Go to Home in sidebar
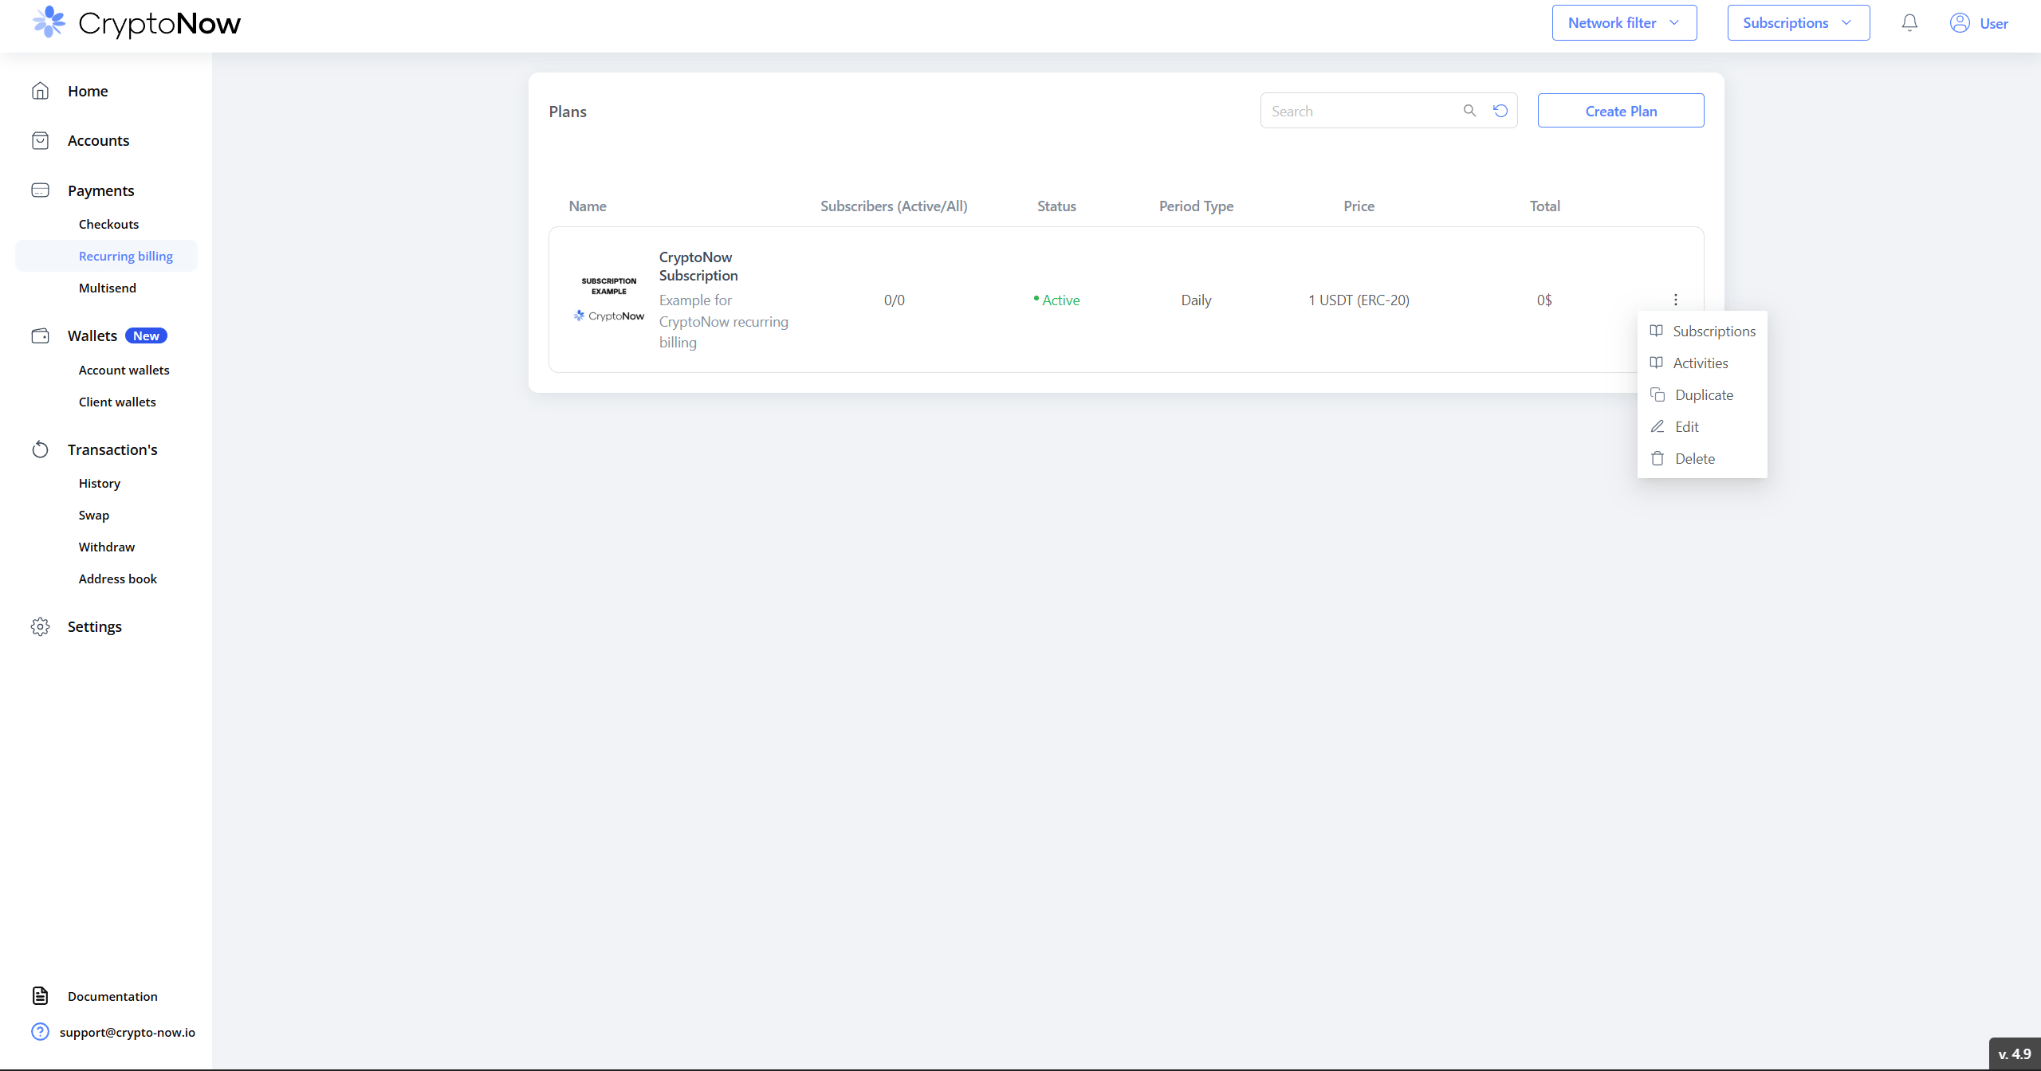Image resolution: width=2041 pixels, height=1071 pixels. pyautogui.click(x=88, y=91)
